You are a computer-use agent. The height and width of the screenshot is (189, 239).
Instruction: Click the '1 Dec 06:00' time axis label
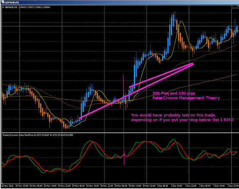163,186
